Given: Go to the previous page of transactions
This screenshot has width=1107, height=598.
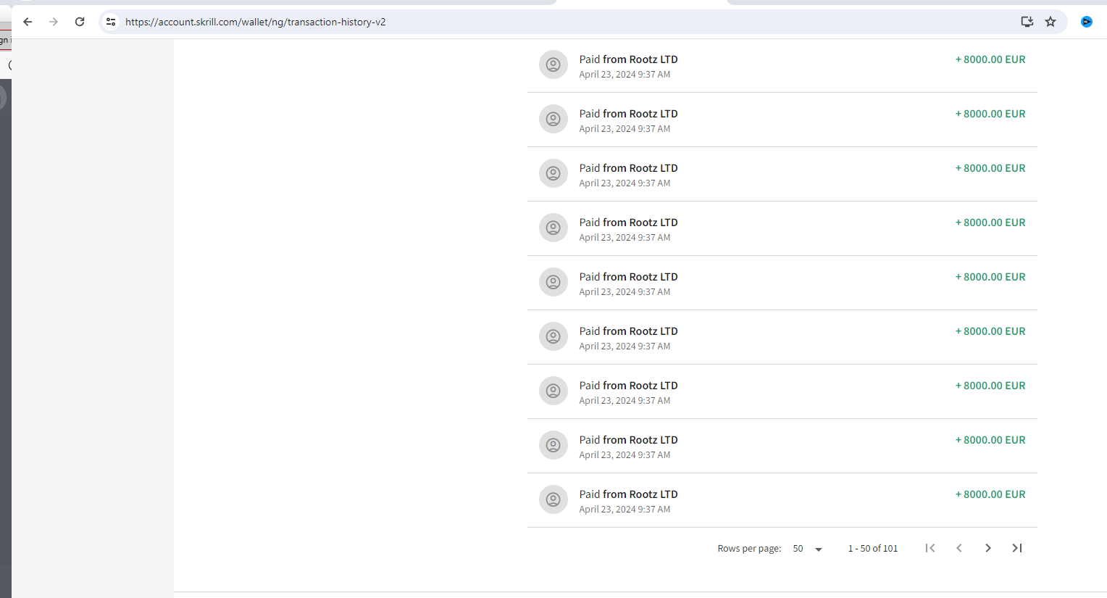Looking at the screenshot, I should pos(959,548).
